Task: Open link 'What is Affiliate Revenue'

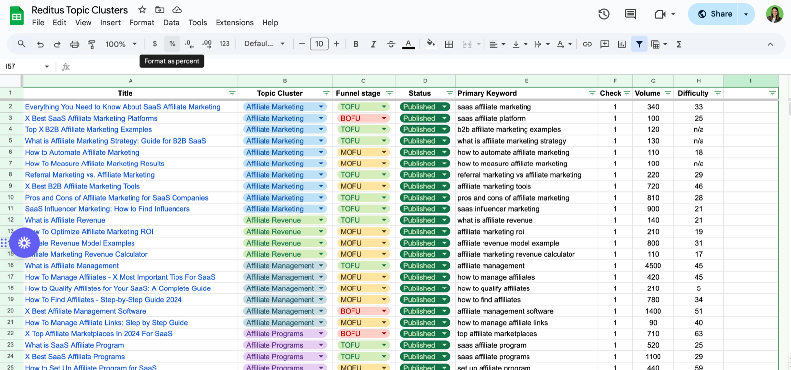Action: click(x=65, y=220)
